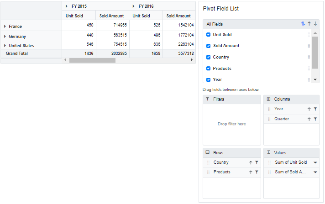Click drag handle of Sum of Unit Sold

coord(269,163)
